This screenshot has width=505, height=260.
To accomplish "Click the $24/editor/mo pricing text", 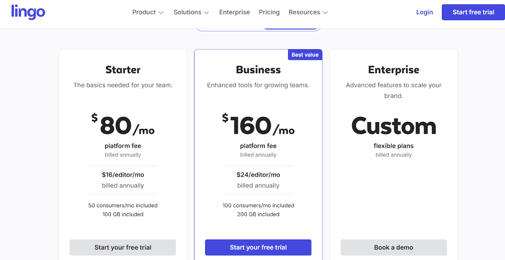I will click(258, 174).
